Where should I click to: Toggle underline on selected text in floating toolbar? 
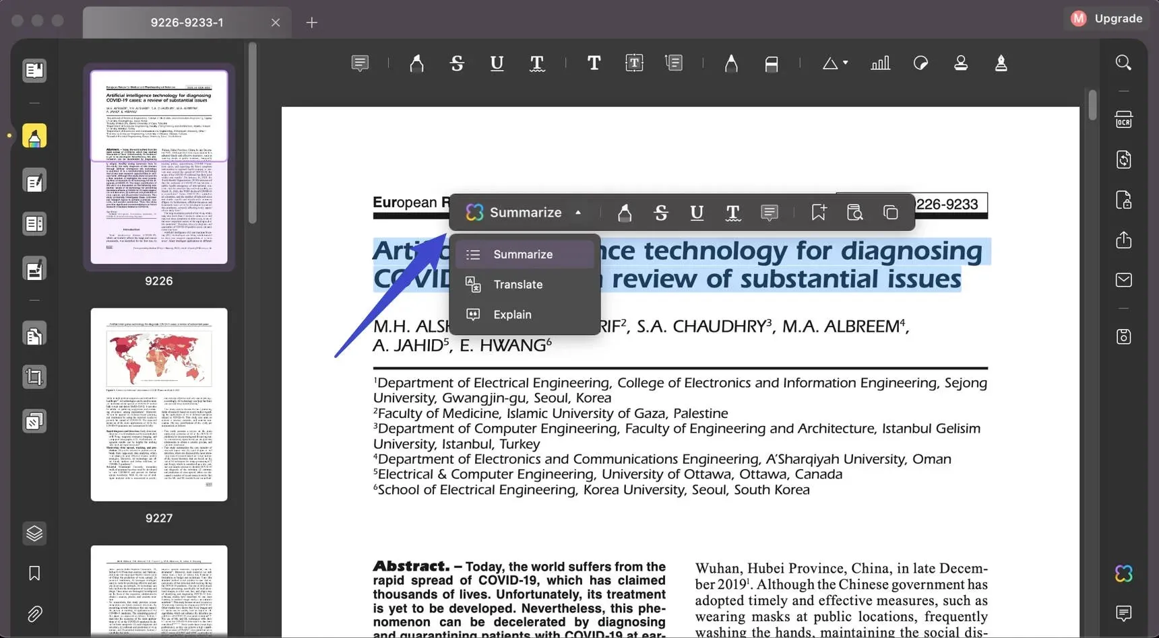tap(697, 213)
